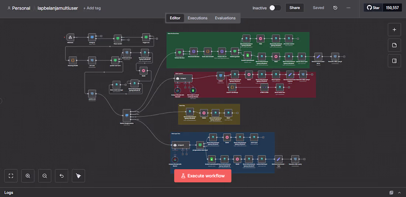
Task: Expand the Logs panel
Action: point(399,193)
